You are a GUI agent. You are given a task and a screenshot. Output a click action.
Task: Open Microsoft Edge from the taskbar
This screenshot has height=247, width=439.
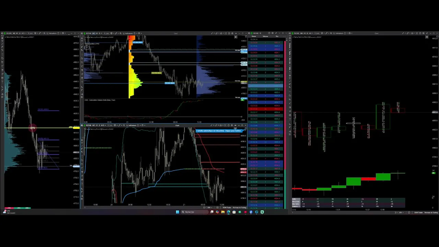coord(228,212)
